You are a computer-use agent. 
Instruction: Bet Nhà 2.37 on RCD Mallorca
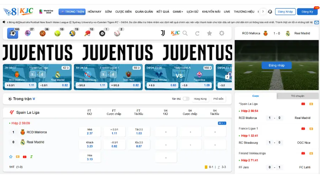[90, 131]
